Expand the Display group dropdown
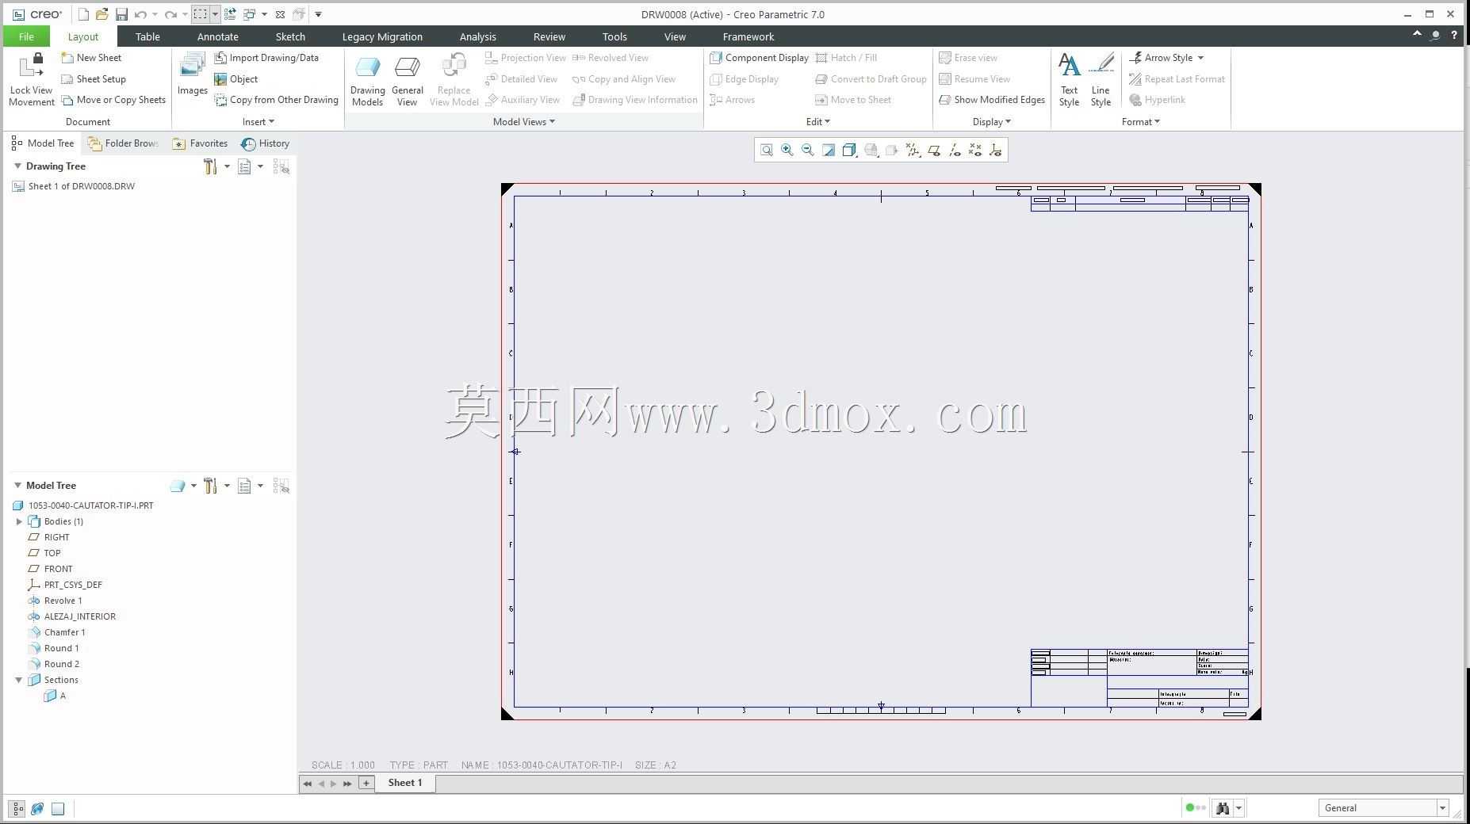Screen dimensions: 1470x824 click(992, 121)
